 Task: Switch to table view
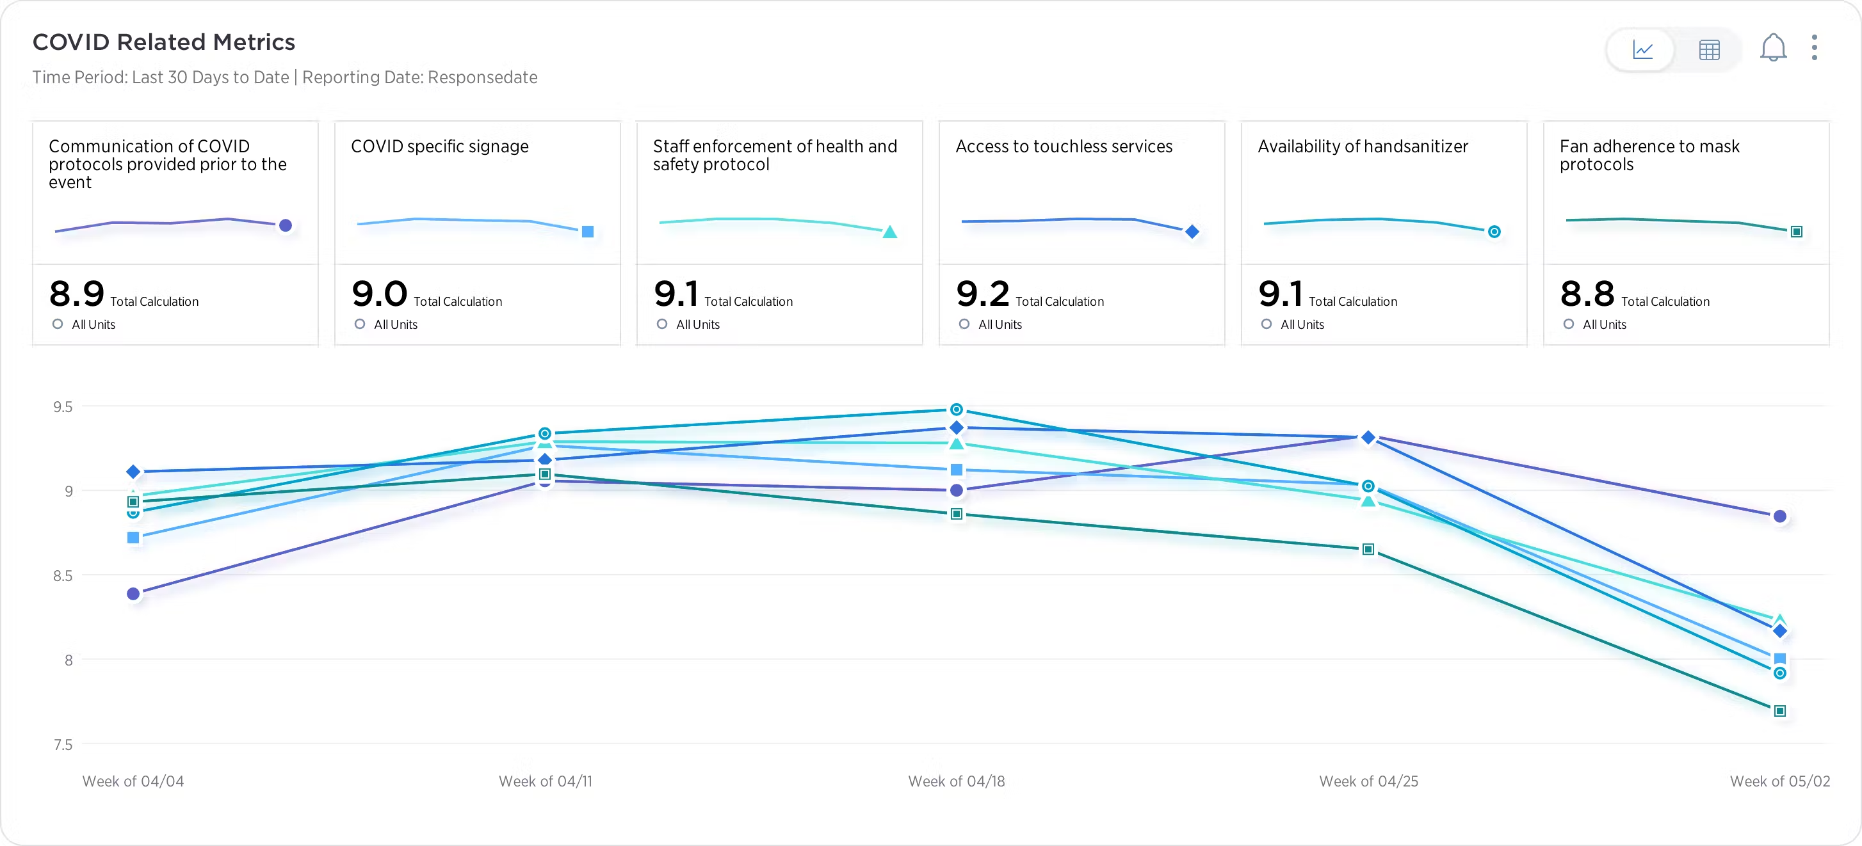pyautogui.click(x=1709, y=50)
